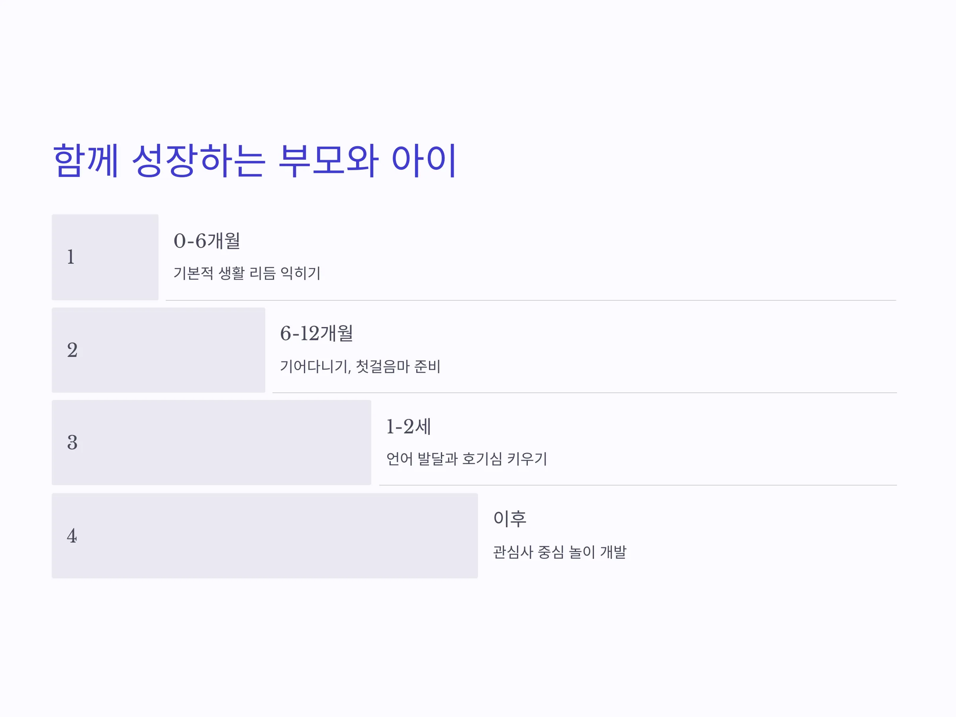Click divider line under 1-2세 section

(x=638, y=485)
